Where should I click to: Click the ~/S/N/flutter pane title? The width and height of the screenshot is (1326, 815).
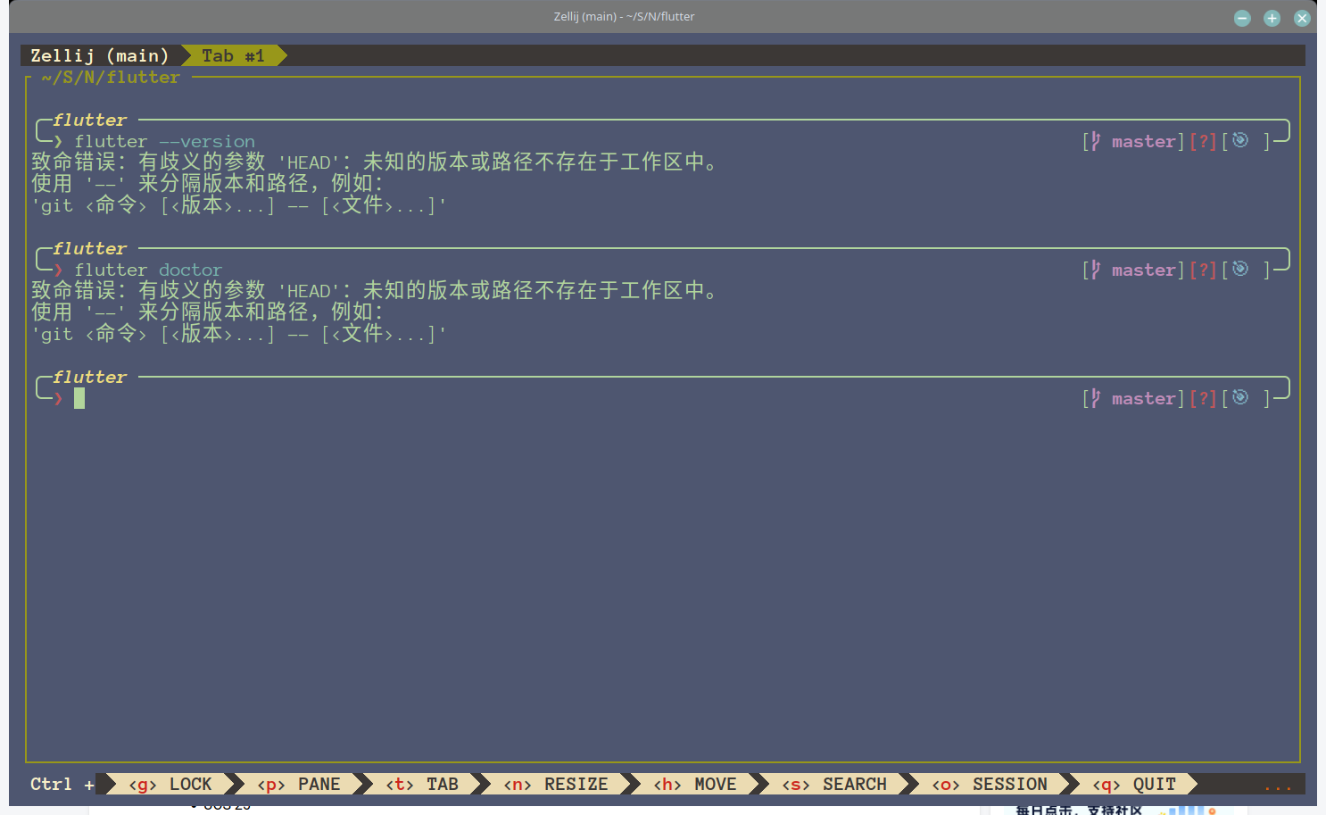point(111,78)
